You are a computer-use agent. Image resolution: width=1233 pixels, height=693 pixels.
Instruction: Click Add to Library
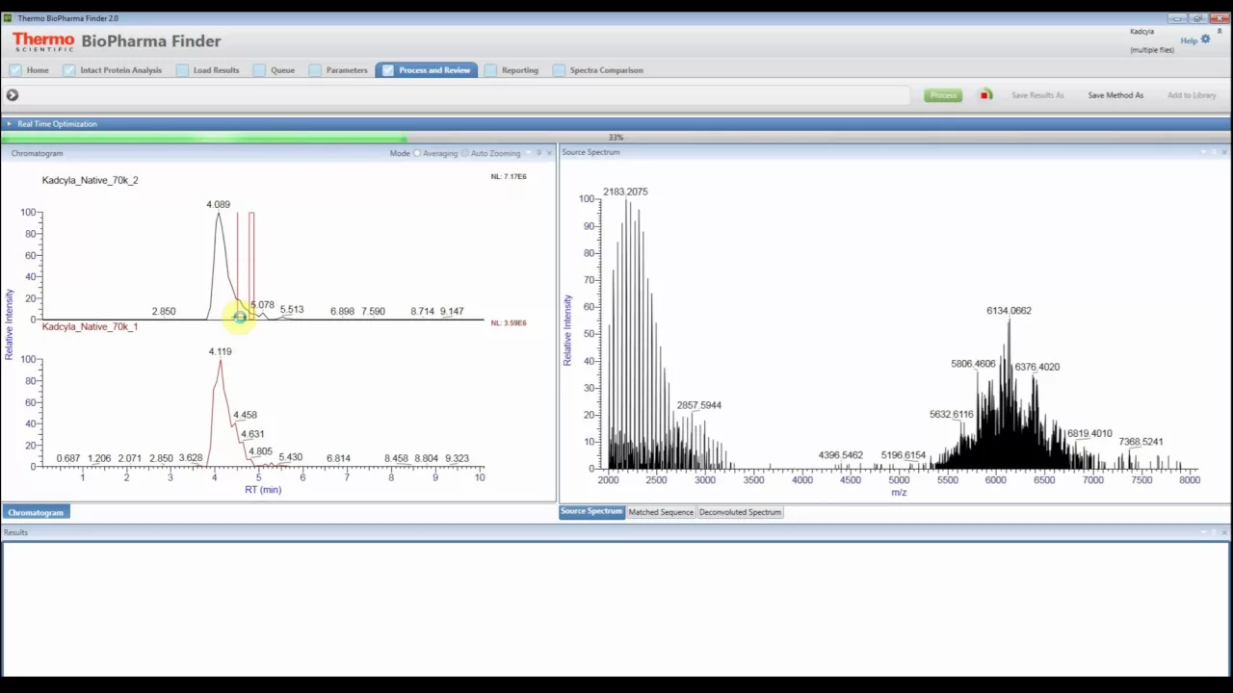(x=1192, y=95)
